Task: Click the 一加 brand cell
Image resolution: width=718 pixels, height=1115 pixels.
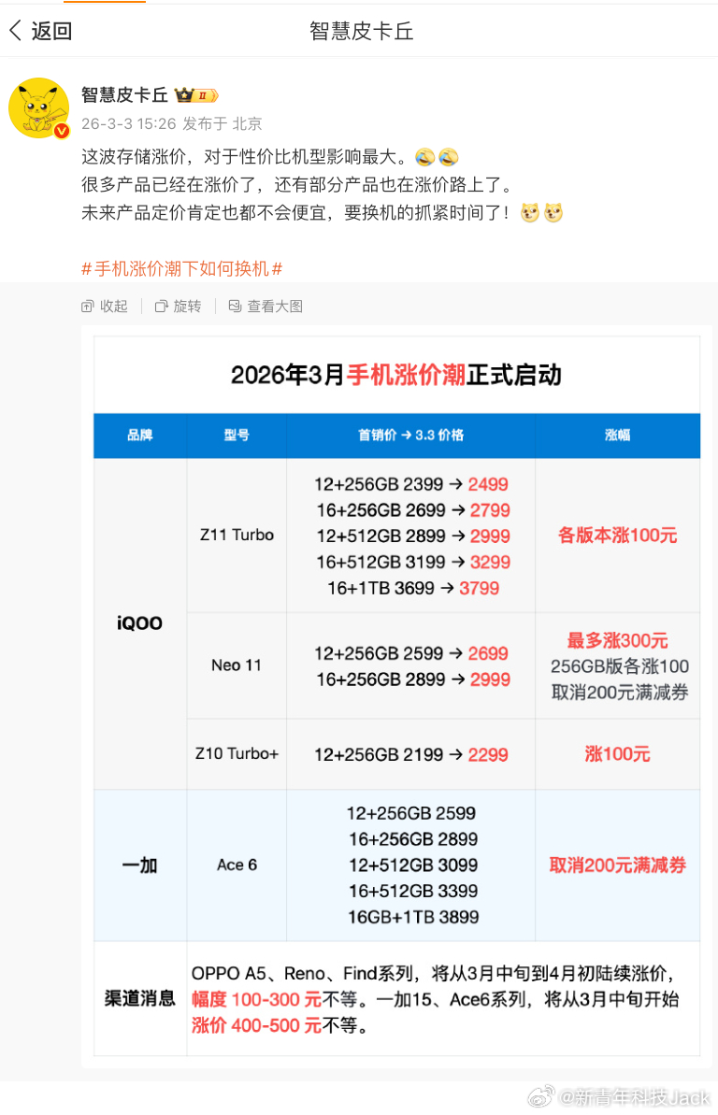Action: 140,865
